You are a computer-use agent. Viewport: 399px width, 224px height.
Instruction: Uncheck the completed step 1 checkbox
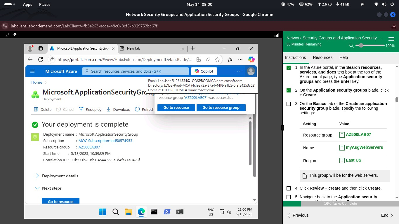pyautogui.click(x=289, y=68)
